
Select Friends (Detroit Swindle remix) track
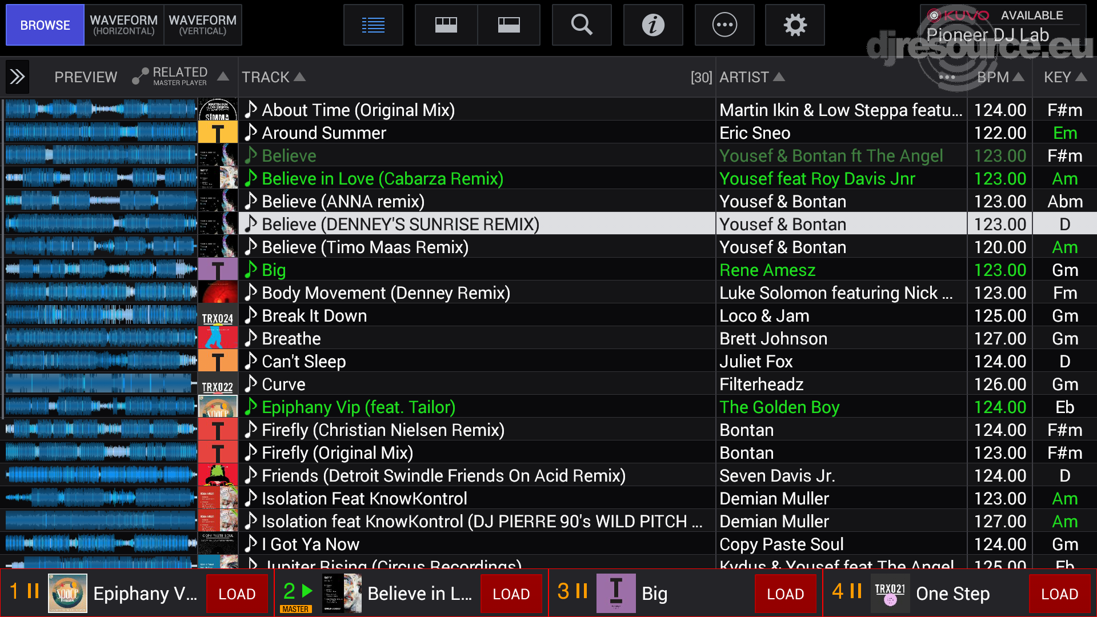point(443,475)
